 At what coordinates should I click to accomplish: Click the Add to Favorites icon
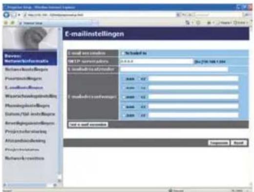point(13,23)
